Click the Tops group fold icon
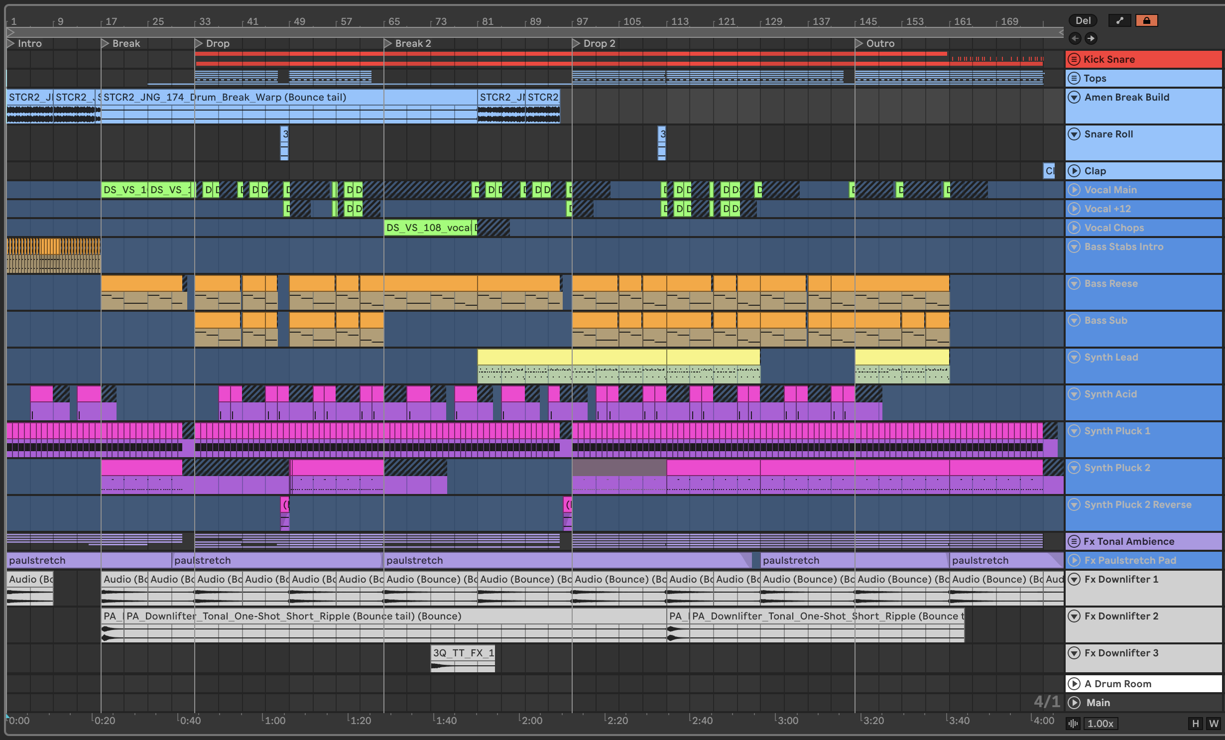 point(1075,78)
